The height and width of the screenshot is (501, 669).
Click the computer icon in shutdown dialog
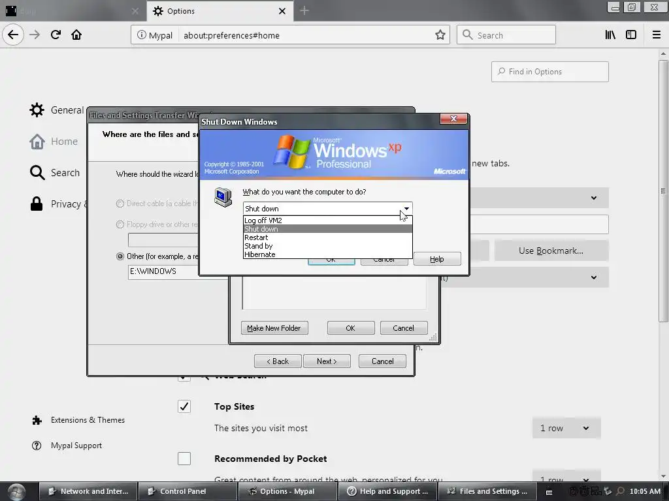coord(223,197)
